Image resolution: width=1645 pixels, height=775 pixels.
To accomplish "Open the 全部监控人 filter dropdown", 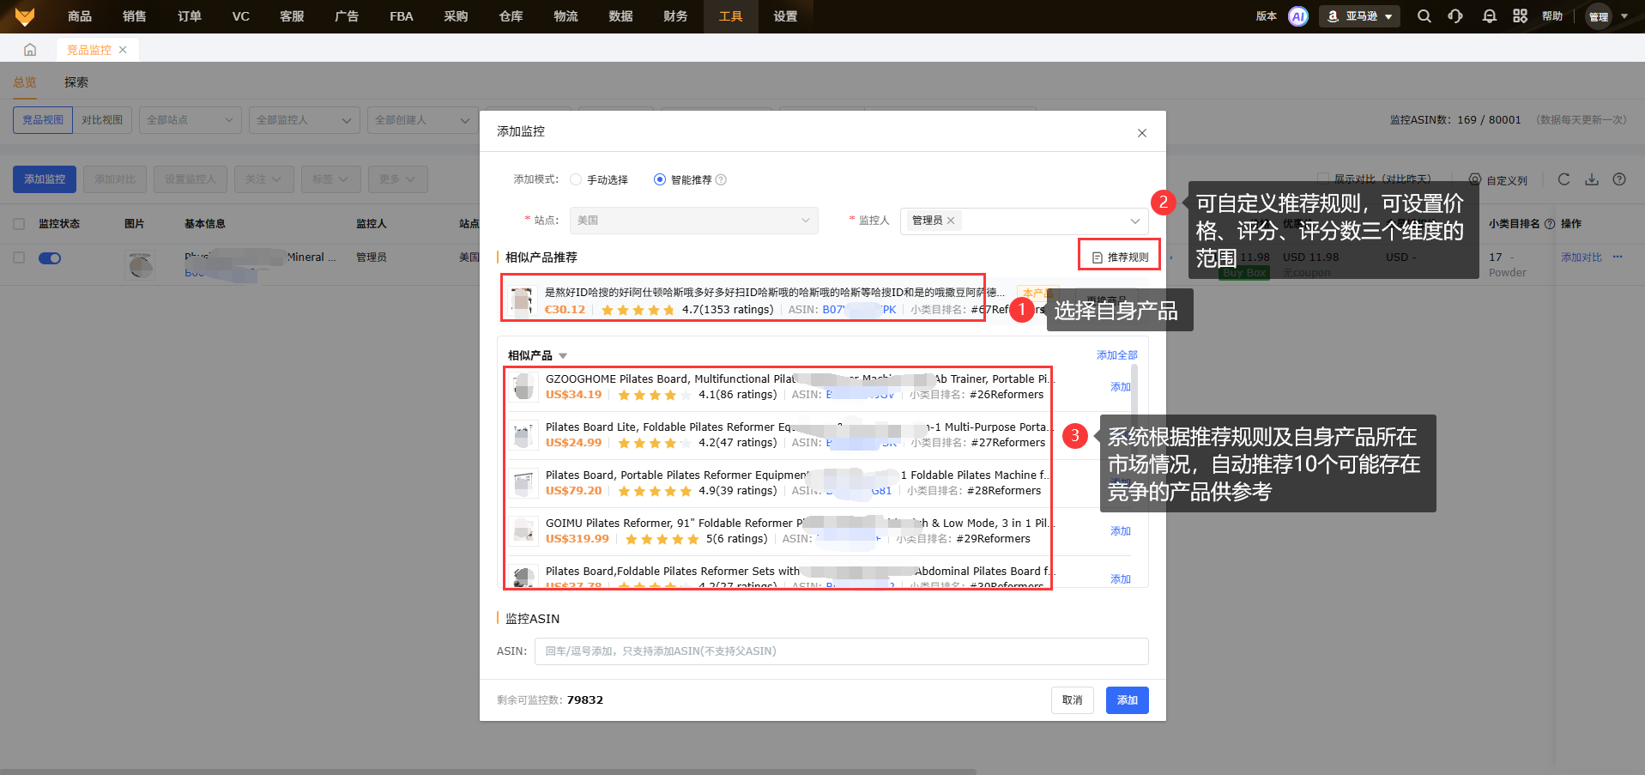I will tap(304, 120).
